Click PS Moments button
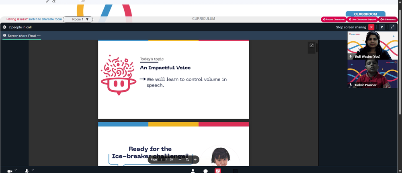Viewport: 402px width, 173px height. [388, 19]
